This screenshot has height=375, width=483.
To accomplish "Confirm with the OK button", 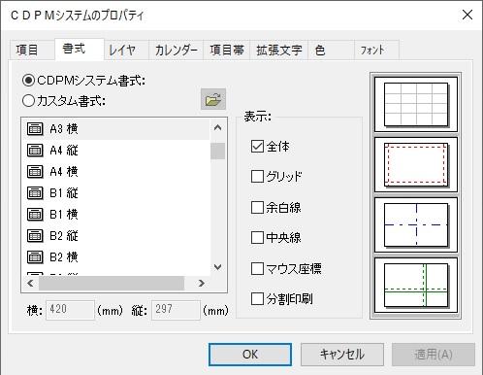I will coord(250,355).
